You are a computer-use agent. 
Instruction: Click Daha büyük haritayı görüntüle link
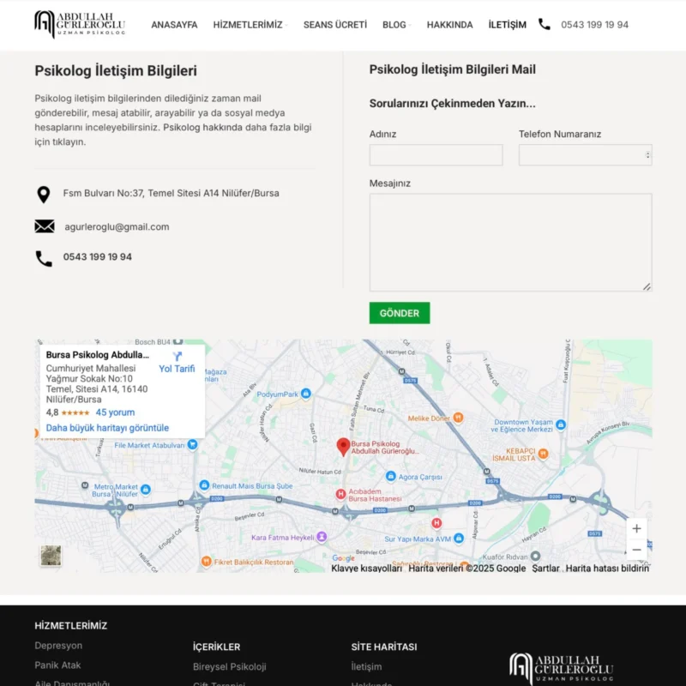[107, 428]
